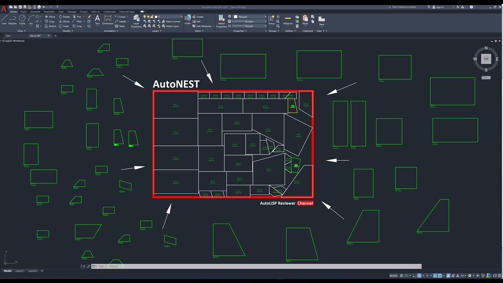The height and width of the screenshot is (283, 503).
Task: Use the Stretch tool
Action: click(x=50, y=26)
